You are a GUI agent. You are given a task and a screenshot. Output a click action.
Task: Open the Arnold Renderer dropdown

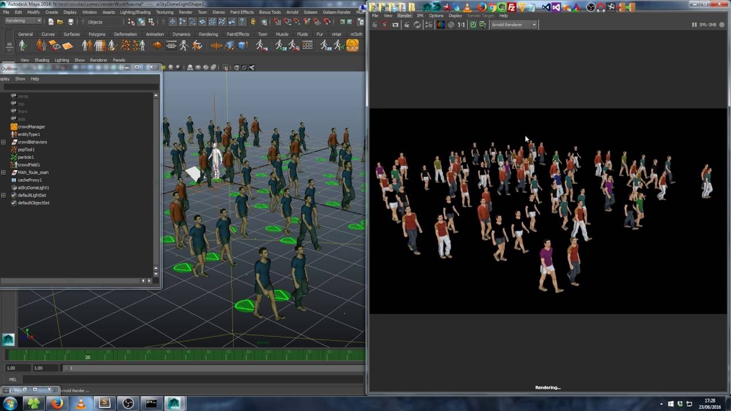pyautogui.click(x=514, y=25)
